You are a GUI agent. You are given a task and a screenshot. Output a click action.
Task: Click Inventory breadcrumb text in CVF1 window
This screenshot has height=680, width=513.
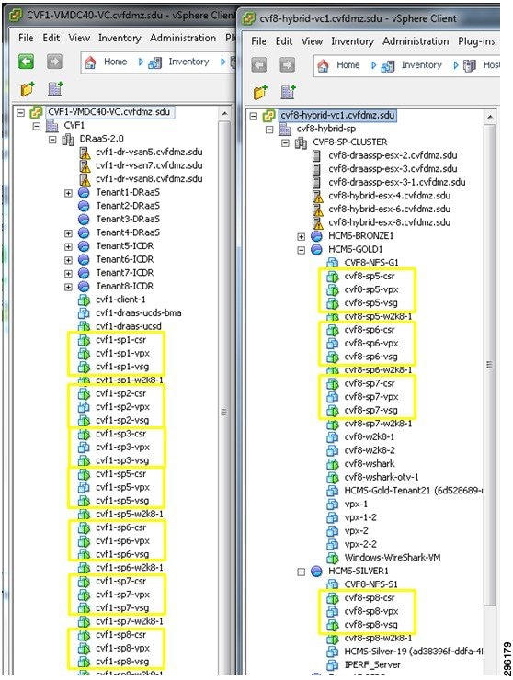[188, 62]
